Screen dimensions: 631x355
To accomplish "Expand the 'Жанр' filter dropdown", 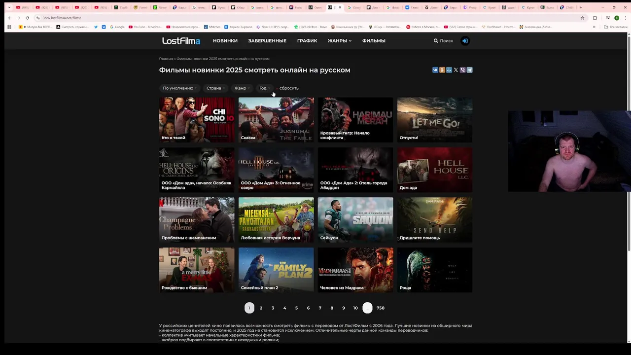I will pos(242,88).
